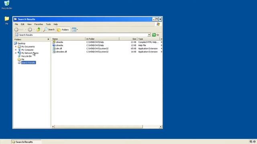Click the Recycle Bin tree icon

pyautogui.click(x=19, y=56)
